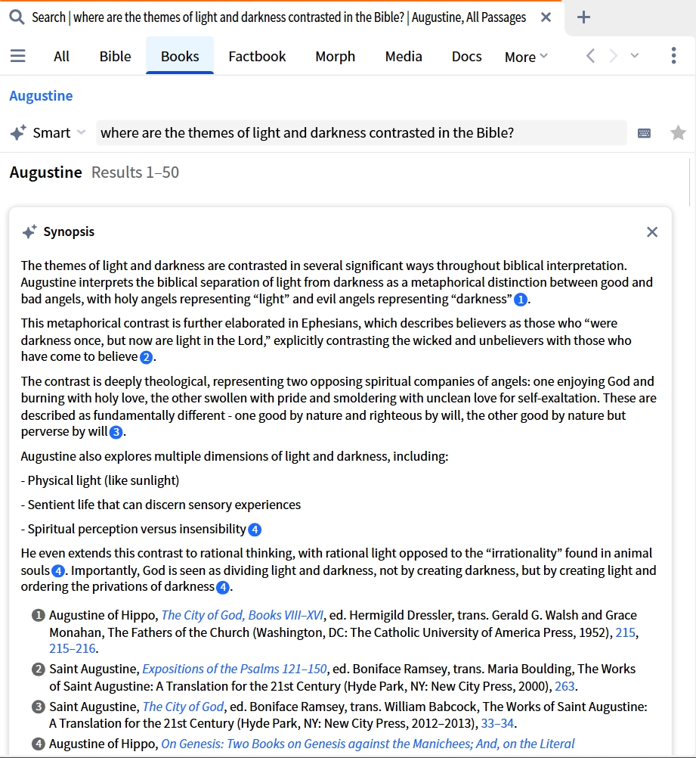Click citation 4 after "privations of darkness"
This screenshot has height=758, width=696.
point(223,588)
